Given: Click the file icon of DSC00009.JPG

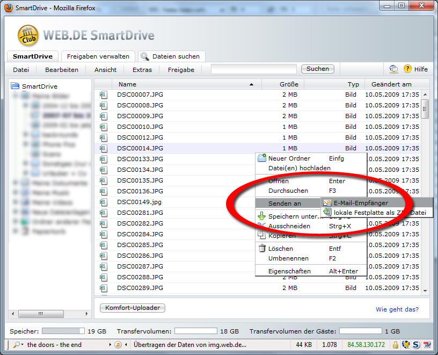Looking at the screenshot, I should coord(104,117).
